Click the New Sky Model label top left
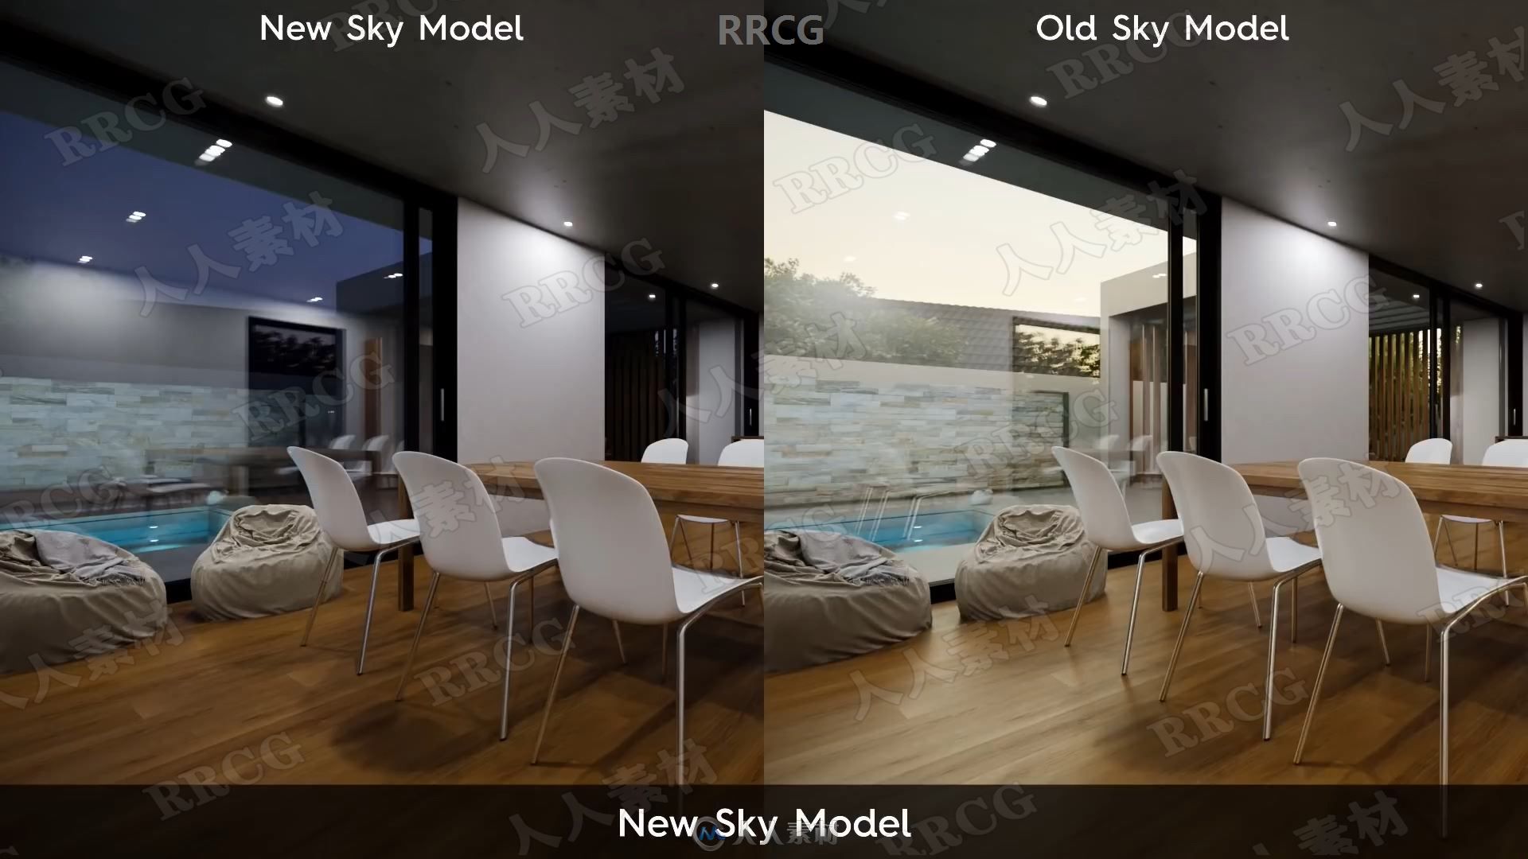The image size is (1528, 859). (382, 26)
